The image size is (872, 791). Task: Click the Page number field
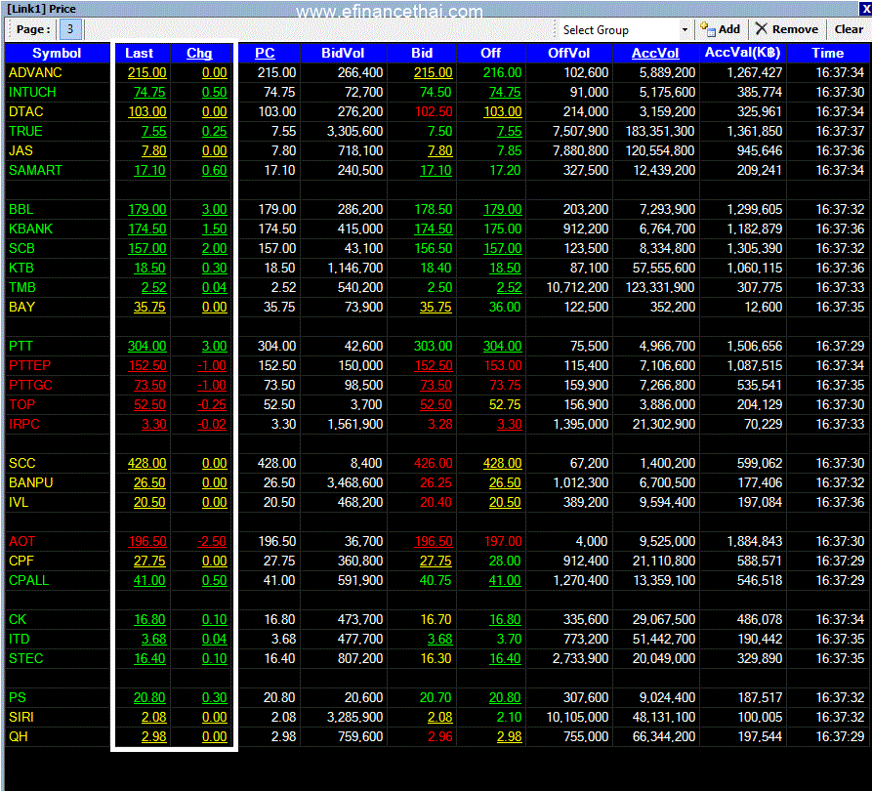point(70,29)
